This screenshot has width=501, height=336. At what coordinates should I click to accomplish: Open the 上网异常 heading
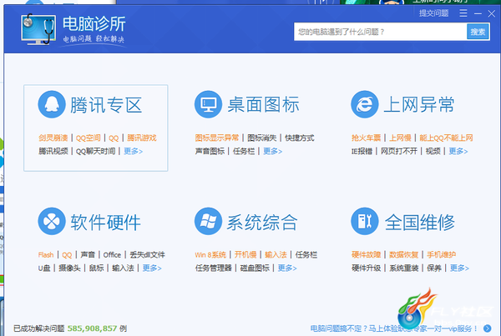[x=419, y=105]
